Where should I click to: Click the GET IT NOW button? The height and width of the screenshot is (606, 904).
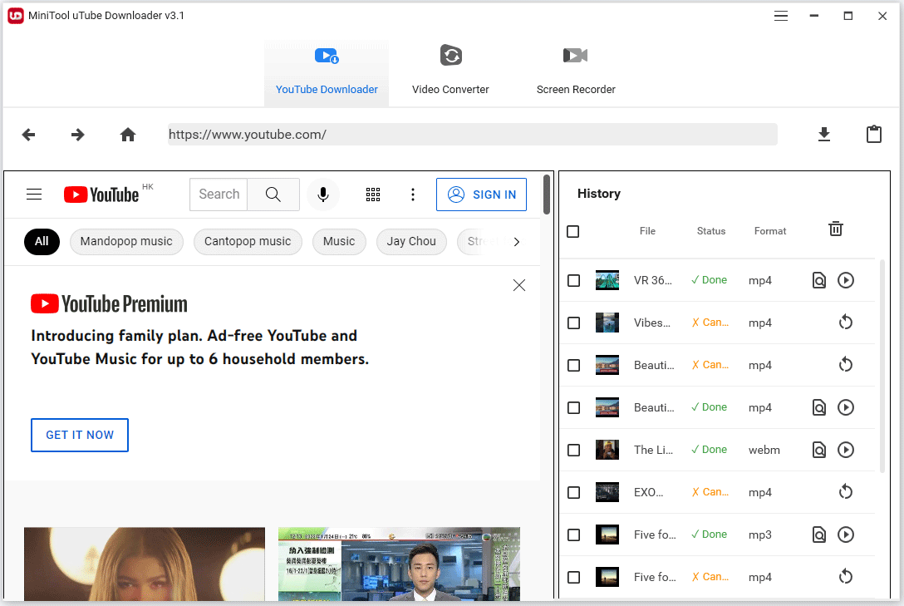[x=80, y=435]
